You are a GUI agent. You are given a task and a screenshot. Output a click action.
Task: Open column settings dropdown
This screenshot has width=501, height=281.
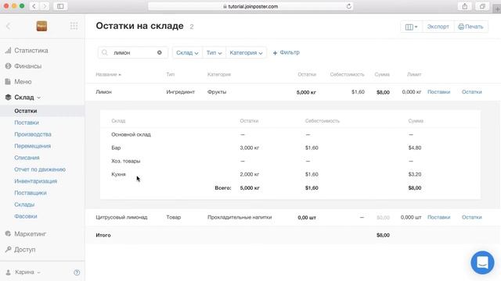pyautogui.click(x=411, y=27)
